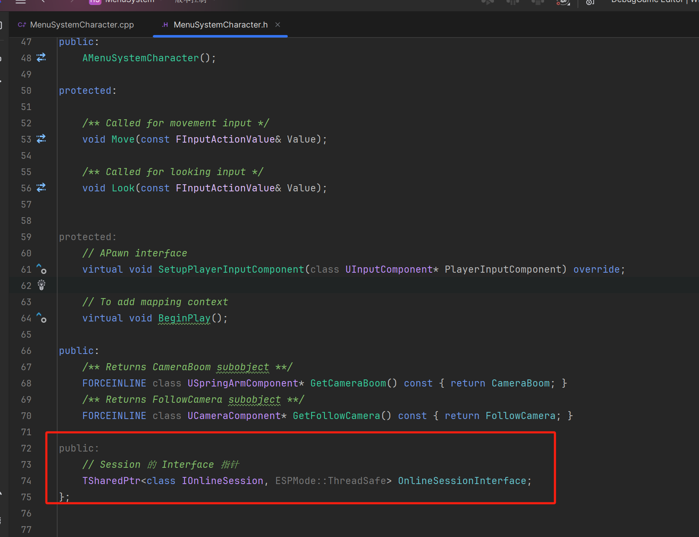
Task: Click the USpringArmComponent type name
Action: pyautogui.click(x=243, y=383)
